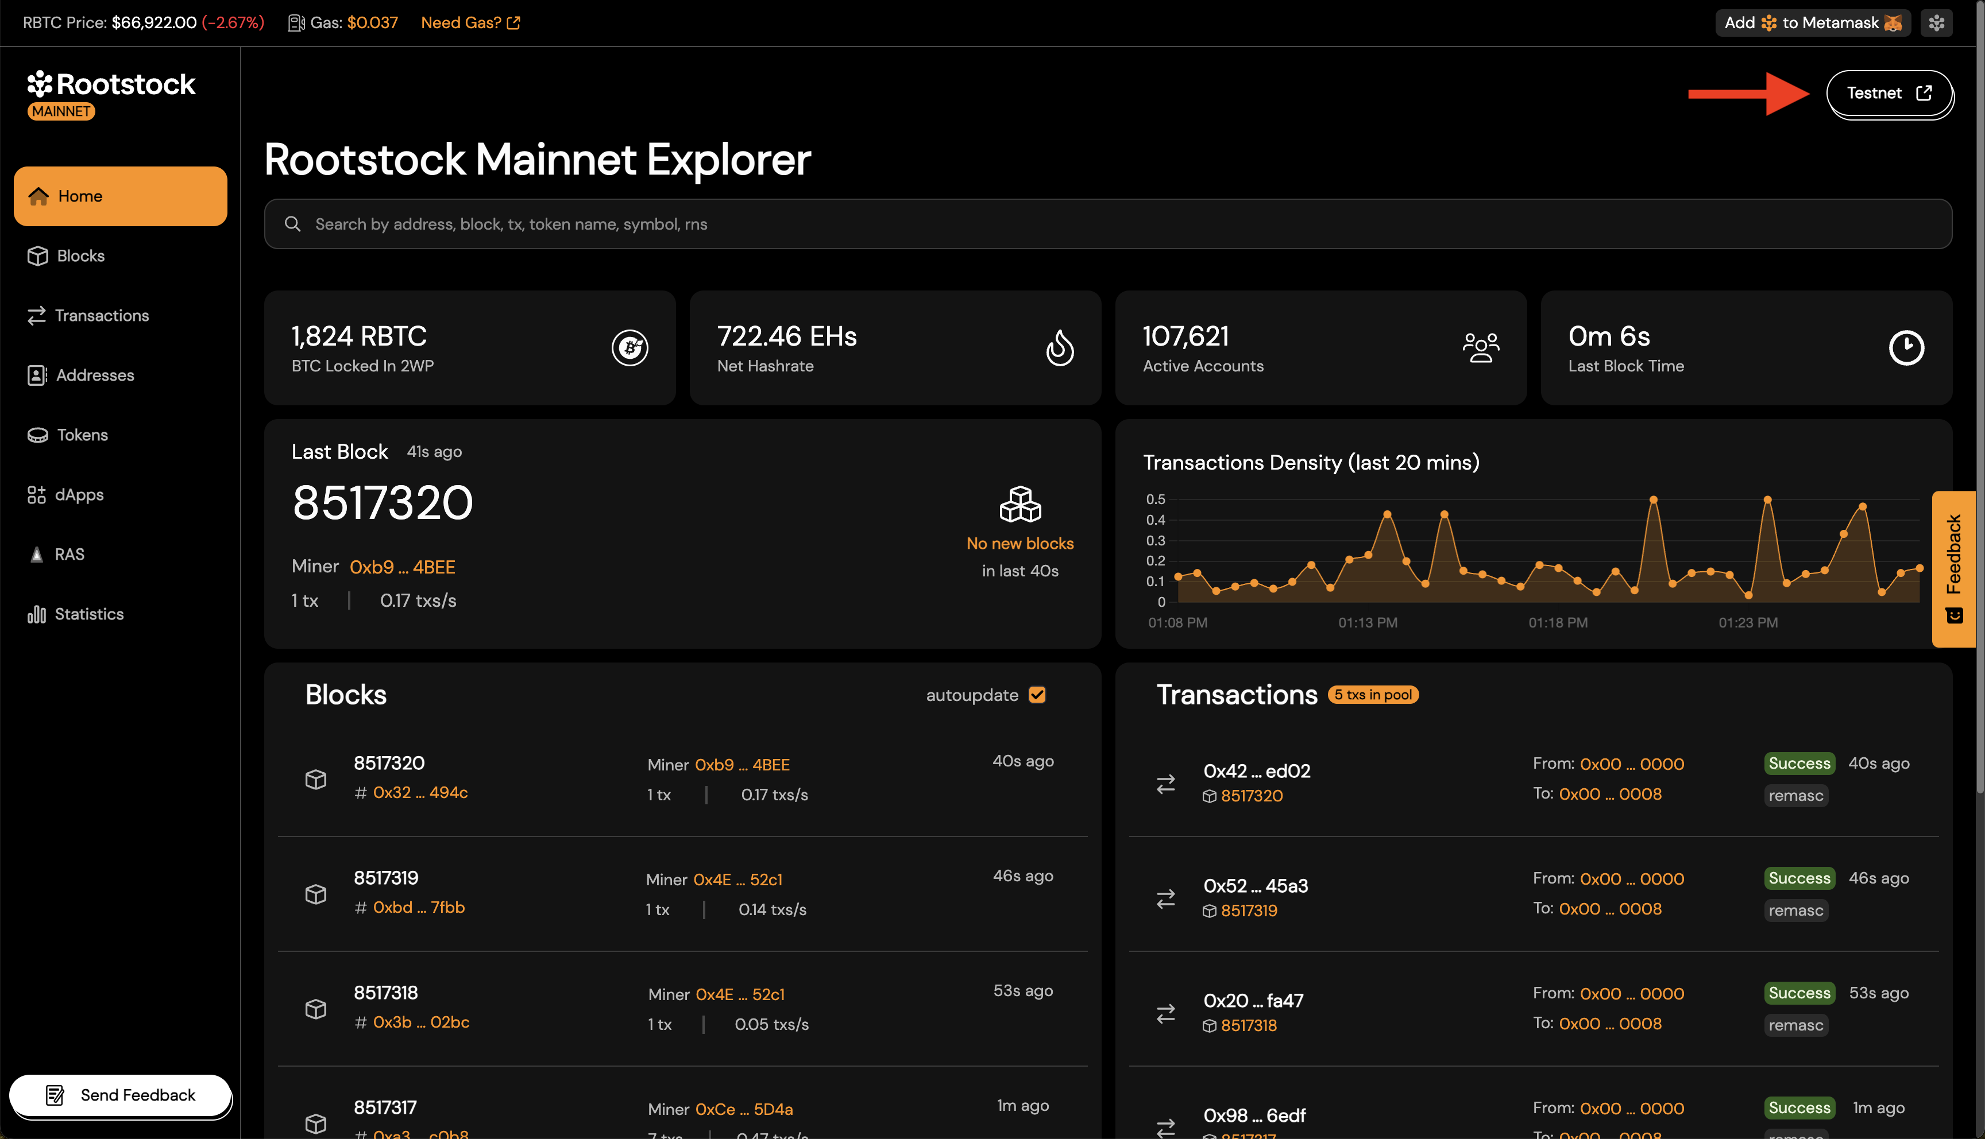Select the Blocks cube icon in sidebar
The width and height of the screenshot is (1985, 1139).
[x=38, y=256]
